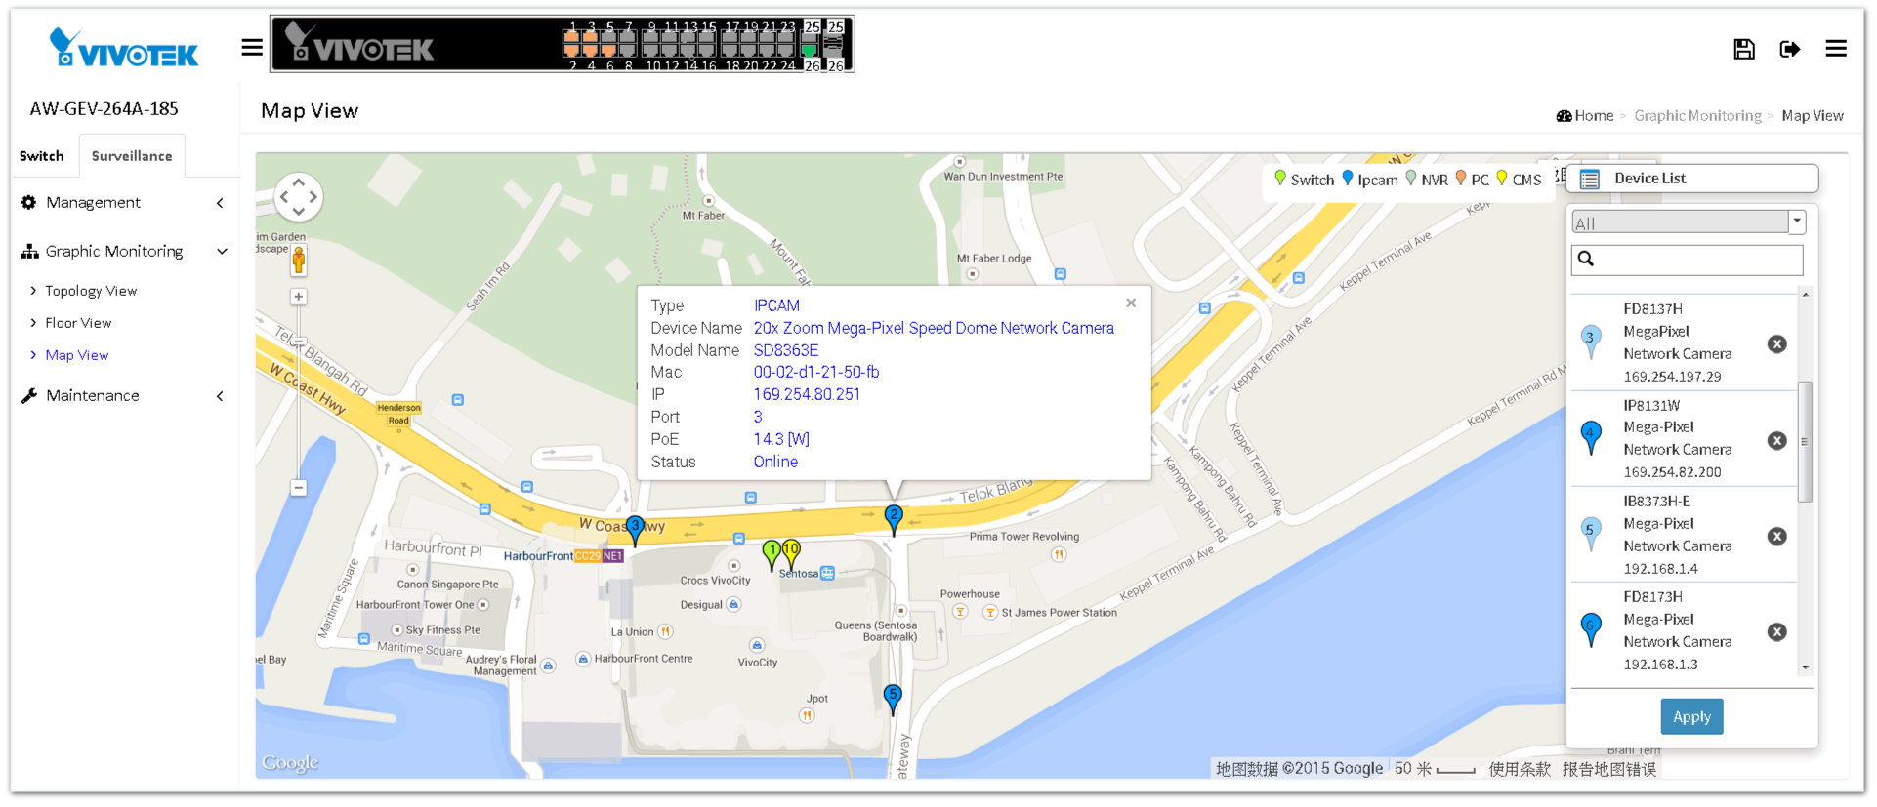Click the Maintenance wrench icon in sidebar
The height and width of the screenshot is (807, 1877).
pyautogui.click(x=29, y=395)
